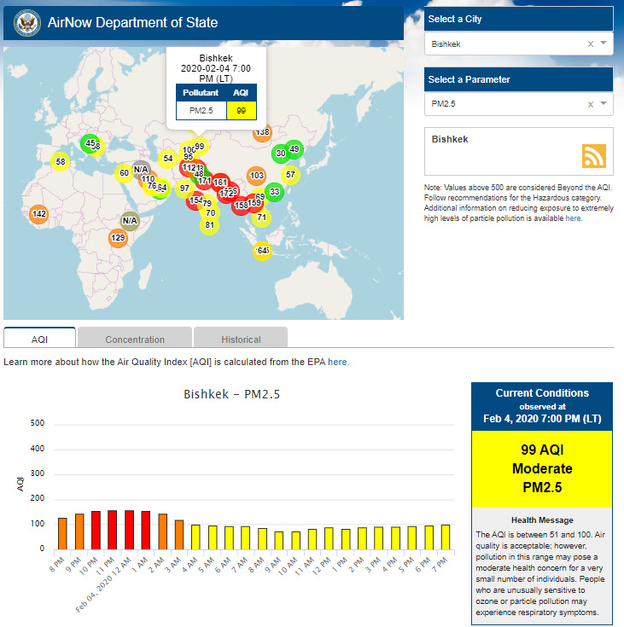Click the Department of State seal logo
The image size is (624, 627).
24,23
